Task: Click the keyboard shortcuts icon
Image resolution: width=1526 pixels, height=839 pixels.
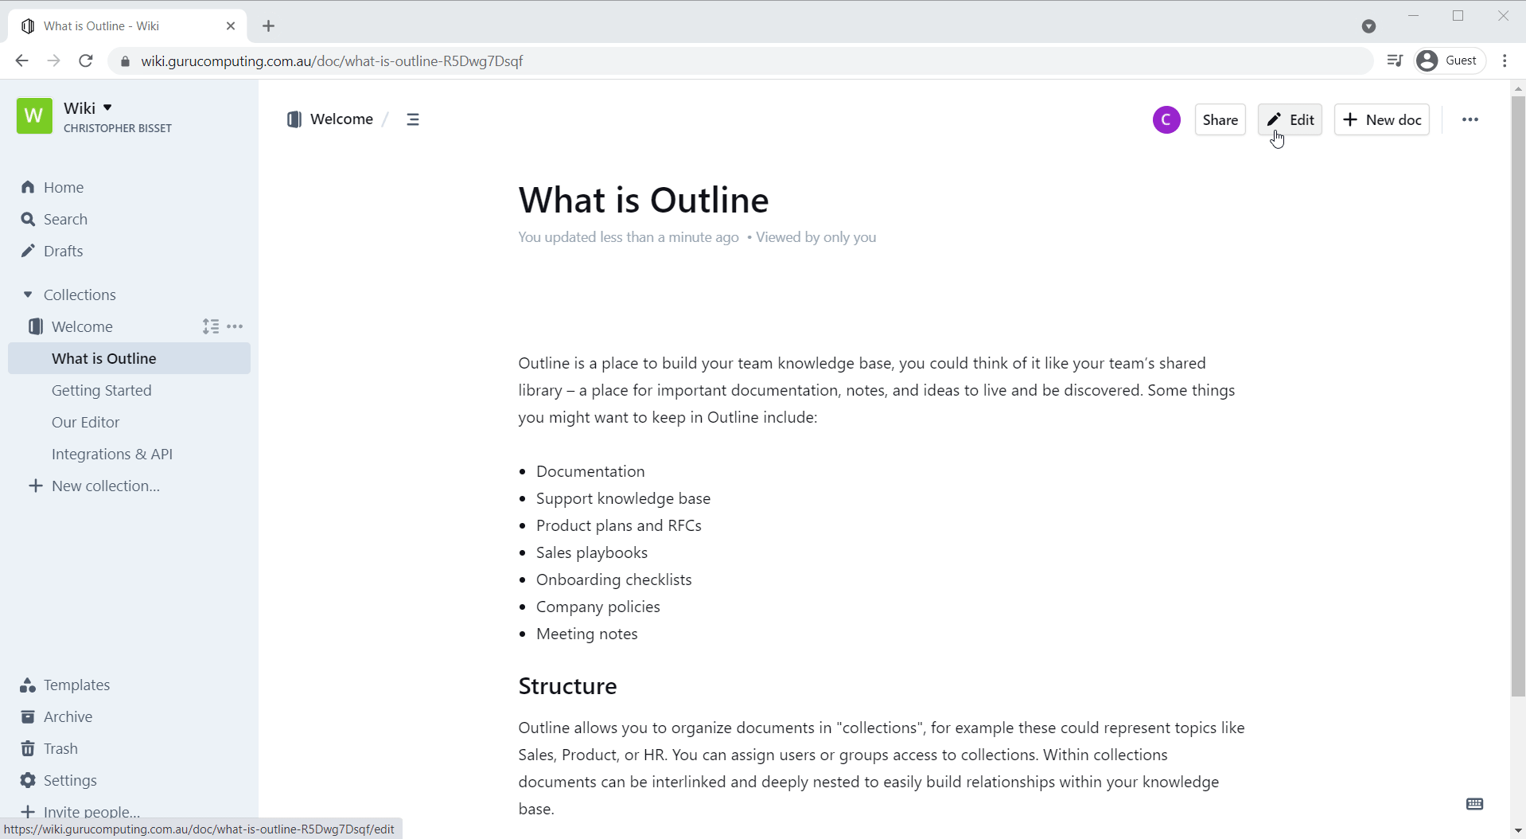Action: (1474, 804)
